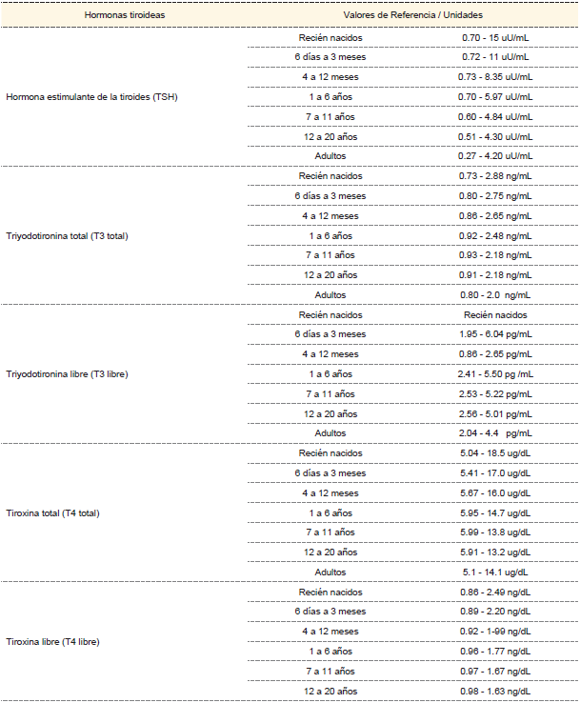Select the "Hormona estimulante de la tiroides (TSH)" label
Image resolution: width=580 pixels, height=703 pixels.
point(92,97)
